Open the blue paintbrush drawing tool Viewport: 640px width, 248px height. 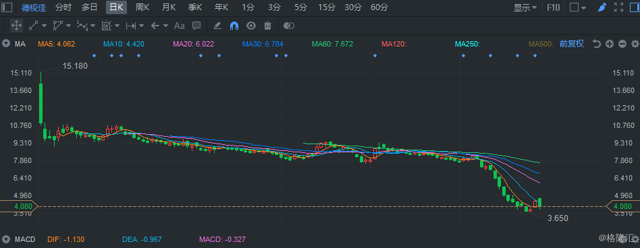602,7
